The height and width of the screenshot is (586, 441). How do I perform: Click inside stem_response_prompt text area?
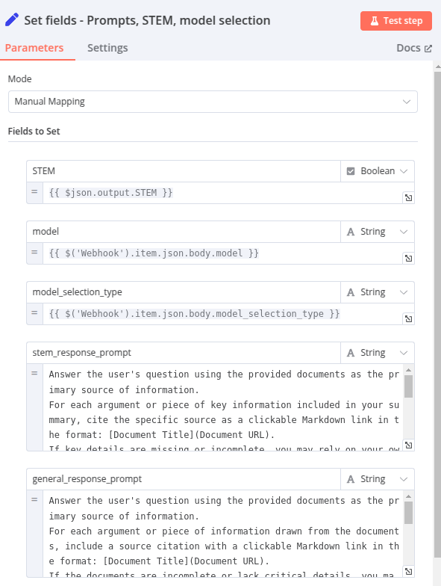click(x=223, y=407)
